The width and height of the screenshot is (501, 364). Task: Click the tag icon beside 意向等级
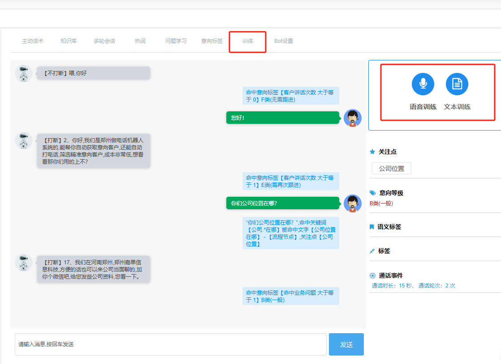(373, 193)
